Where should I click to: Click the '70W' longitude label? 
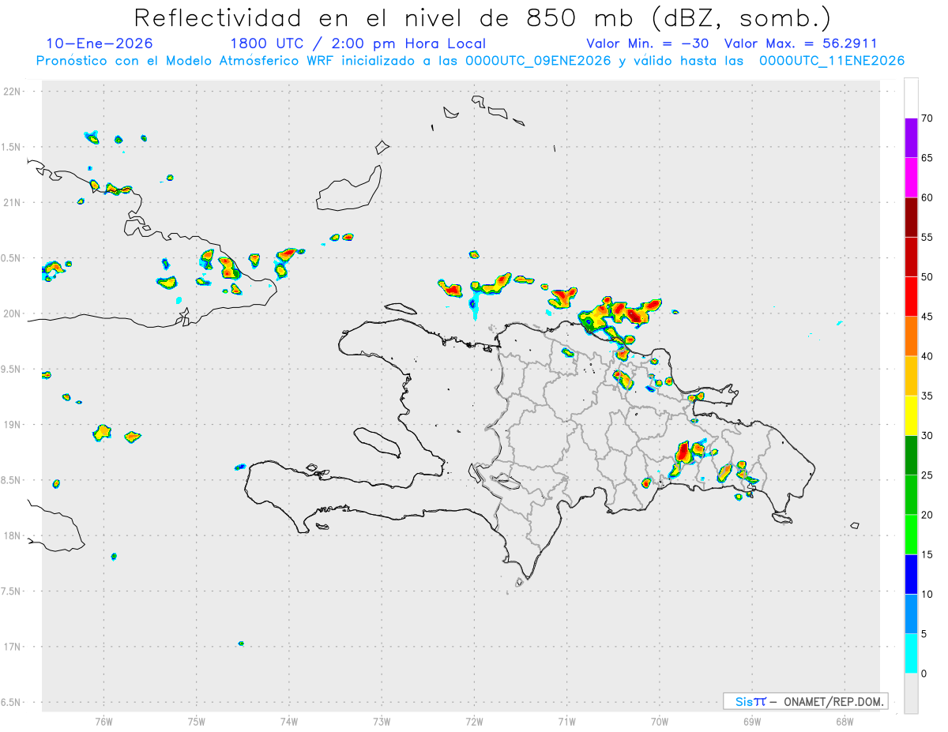pos(659,721)
